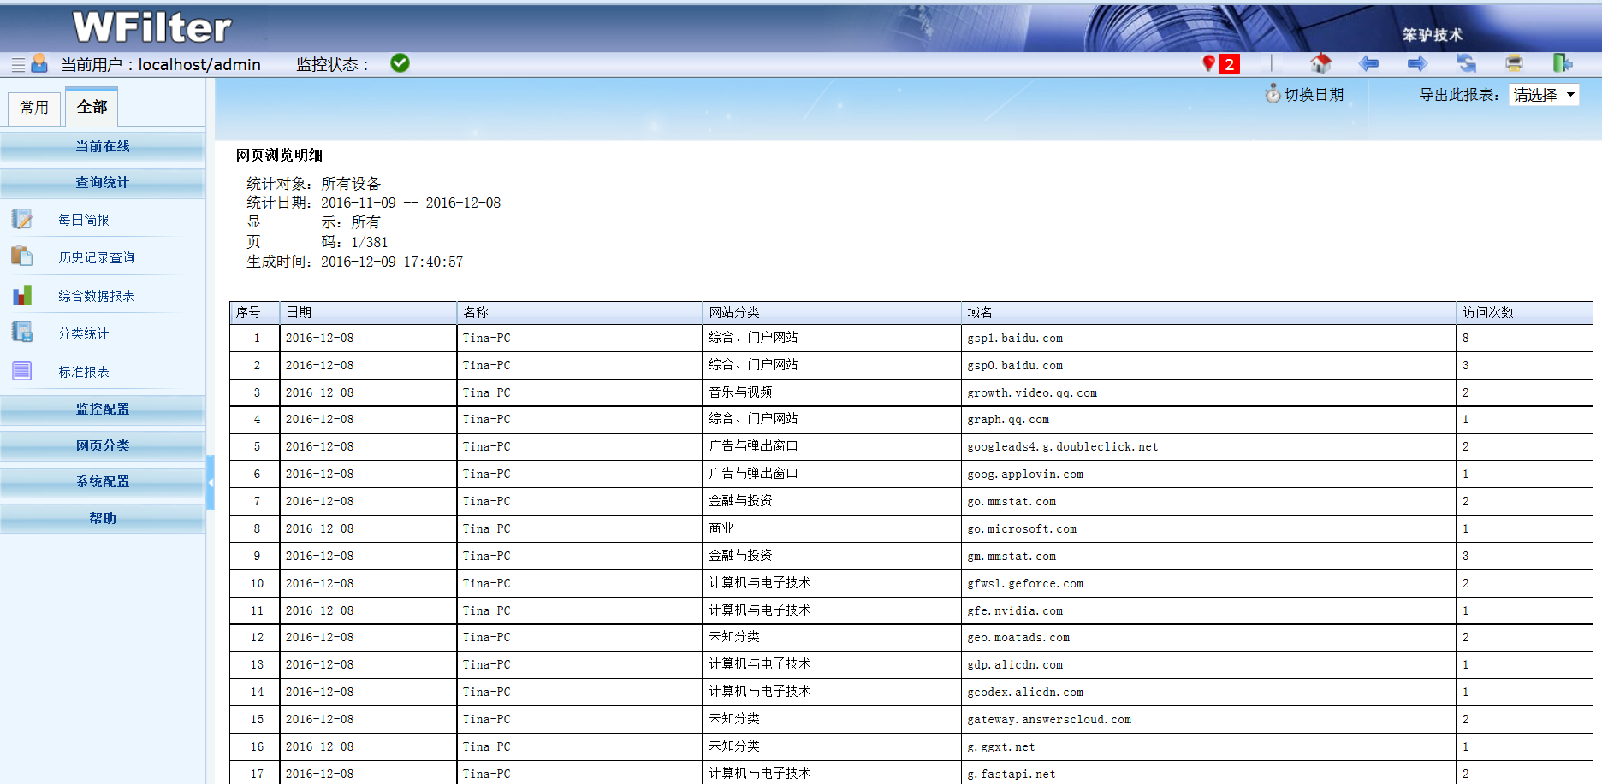Refresh the page using the refresh icon
Screen dimensions: 1602x784
(x=1466, y=63)
